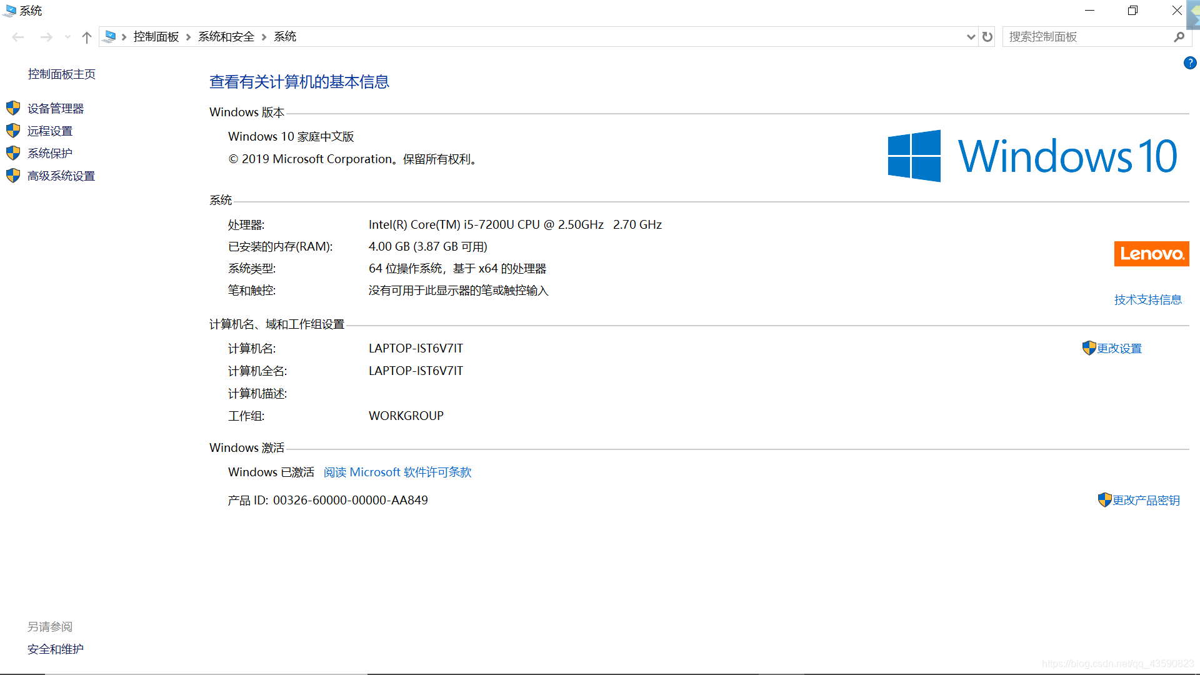Image resolution: width=1200 pixels, height=675 pixels.
Task: Expand the chevron after 控制面板 breadcrumb
Action: pos(188,37)
